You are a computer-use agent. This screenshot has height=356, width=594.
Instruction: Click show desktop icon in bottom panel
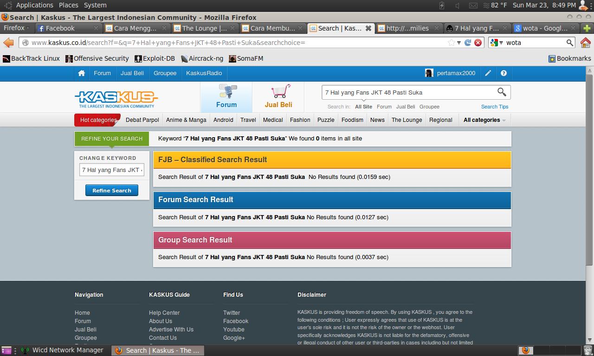tap(6, 350)
